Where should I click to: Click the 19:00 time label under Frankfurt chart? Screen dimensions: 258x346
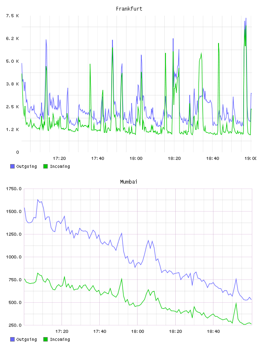click(x=250, y=159)
